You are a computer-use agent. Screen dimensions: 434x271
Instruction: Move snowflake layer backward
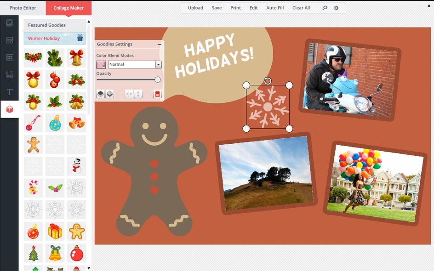click(109, 94)
